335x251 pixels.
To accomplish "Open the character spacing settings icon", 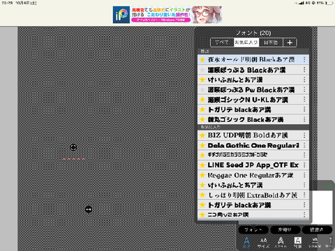I will pyautogui.click(x=315, y=243).
